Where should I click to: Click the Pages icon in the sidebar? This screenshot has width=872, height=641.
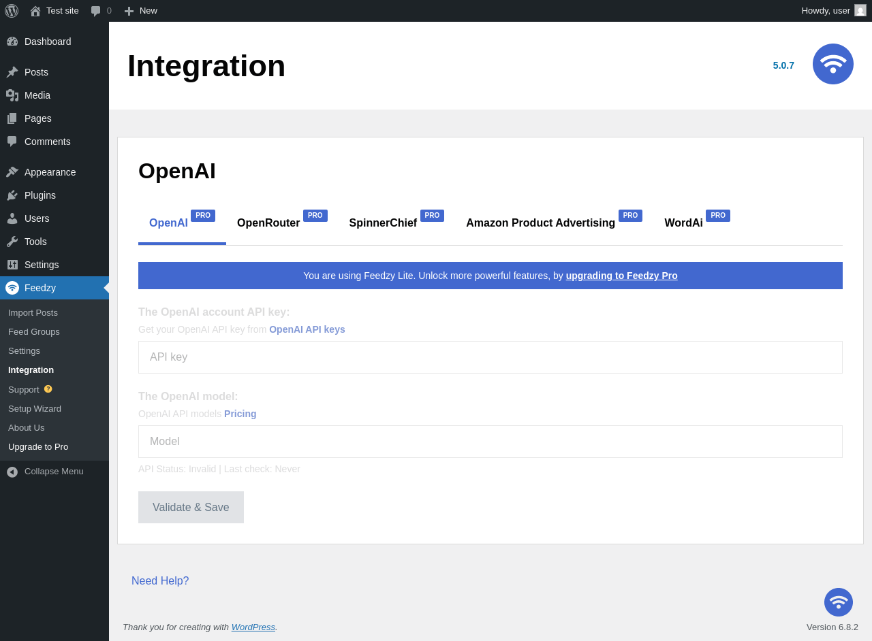[x=12, y=118]
